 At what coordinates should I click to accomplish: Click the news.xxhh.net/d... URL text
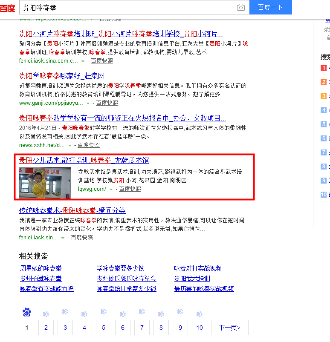42,145
